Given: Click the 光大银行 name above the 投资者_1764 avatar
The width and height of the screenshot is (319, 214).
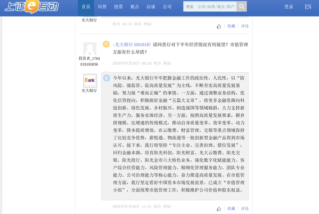Looking at the screenshot, I should pyautogui.click(x=89, y=20).
